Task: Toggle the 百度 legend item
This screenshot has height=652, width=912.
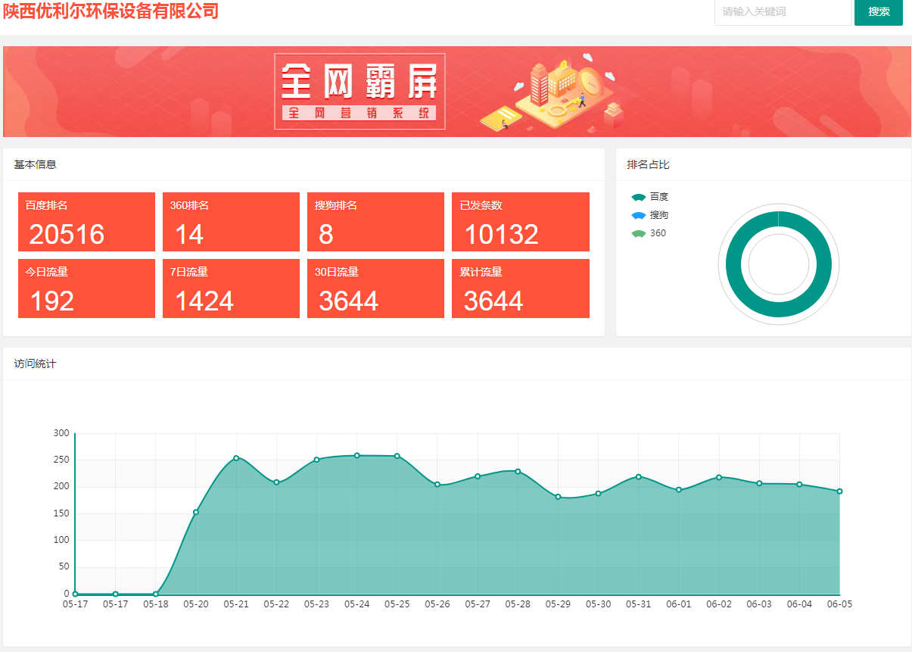Action: click(650, 197)
